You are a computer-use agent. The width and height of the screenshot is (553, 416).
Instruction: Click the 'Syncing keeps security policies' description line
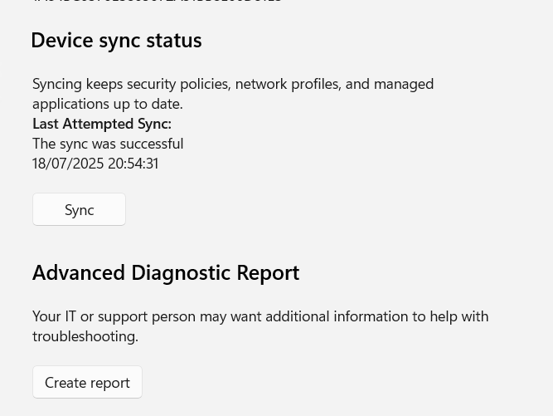pos(232,83)
